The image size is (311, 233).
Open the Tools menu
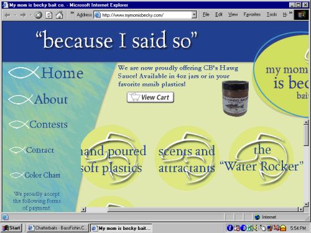(x=272, y=14)
